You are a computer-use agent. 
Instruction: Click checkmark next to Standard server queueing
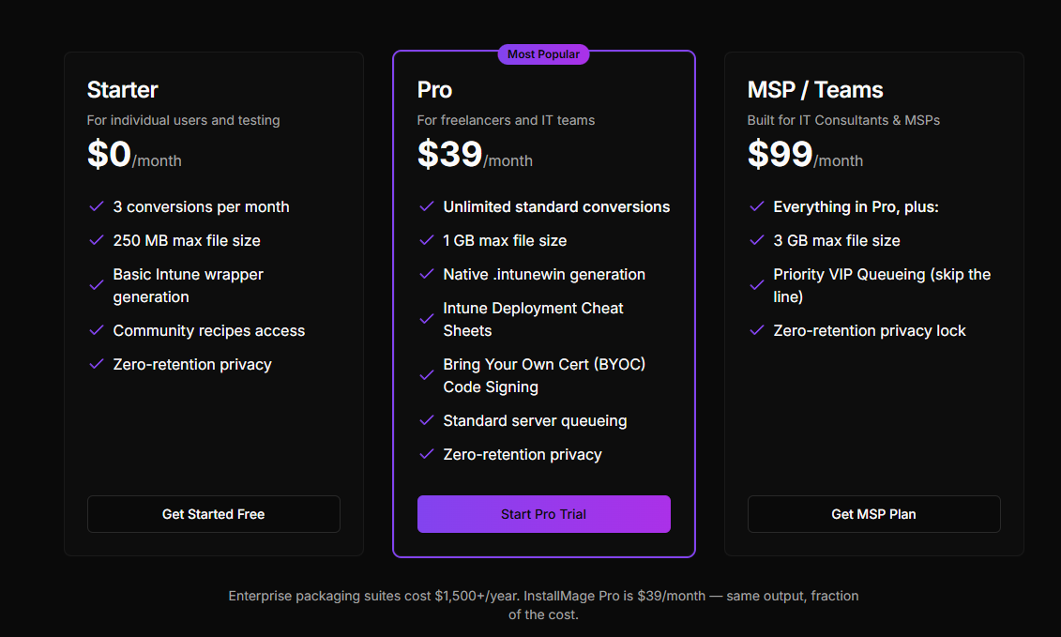[426, 420]
